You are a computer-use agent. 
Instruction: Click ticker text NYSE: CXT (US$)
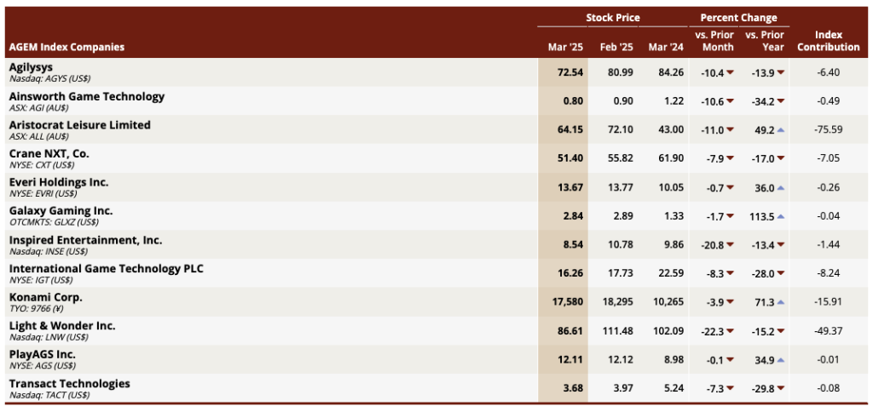click(x=41, y=165)
